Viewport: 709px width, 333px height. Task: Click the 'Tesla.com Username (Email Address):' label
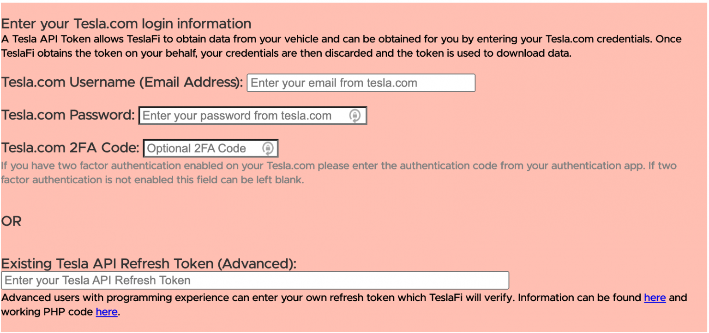coord(122,82)
